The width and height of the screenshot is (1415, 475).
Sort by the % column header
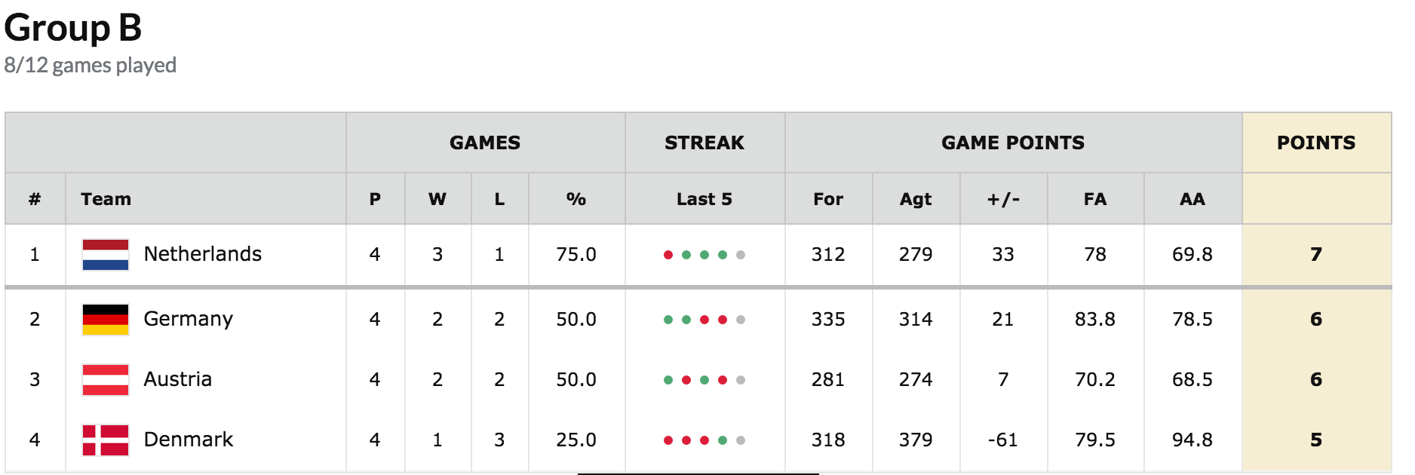(576, 199)
